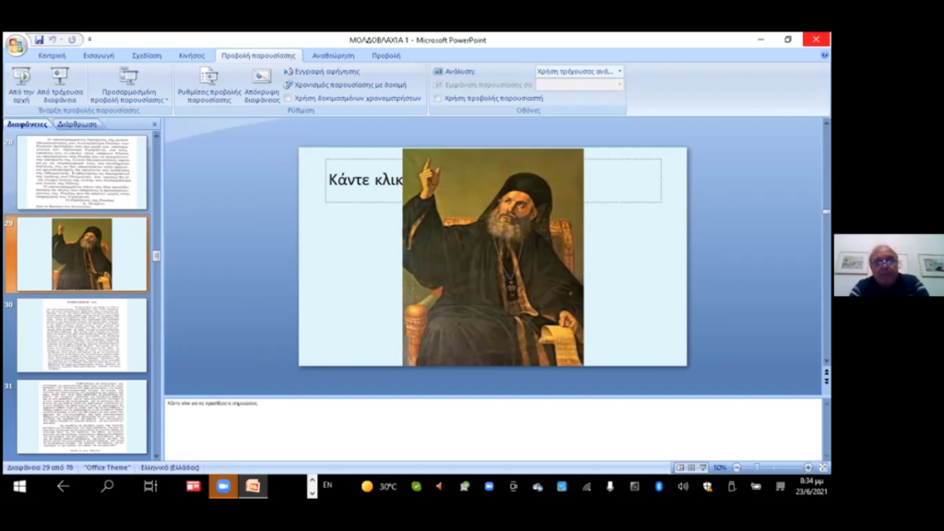Enable Χρήση προβολής παρουσιαστή checkbox
Viewport: 944px width, 531px height.
pyautogui.click(x=438, y=98)
